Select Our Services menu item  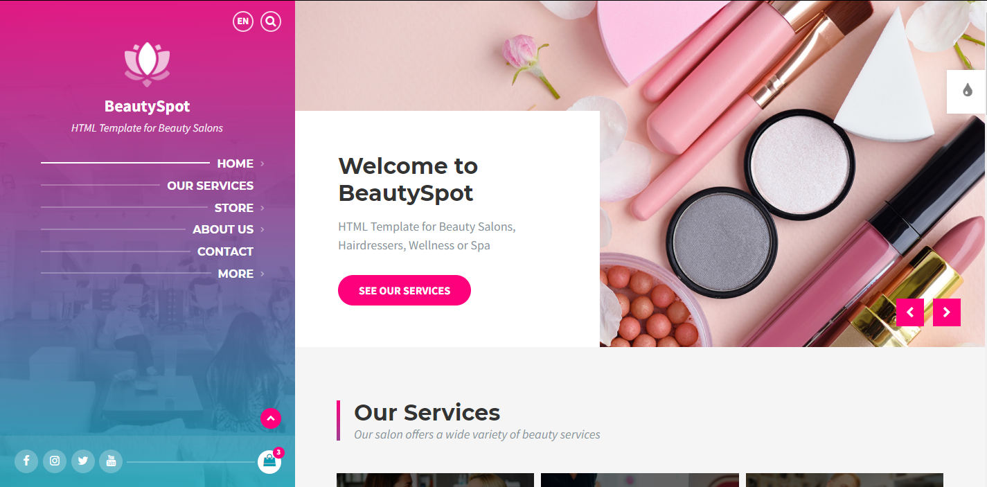[x=210, y=186]
